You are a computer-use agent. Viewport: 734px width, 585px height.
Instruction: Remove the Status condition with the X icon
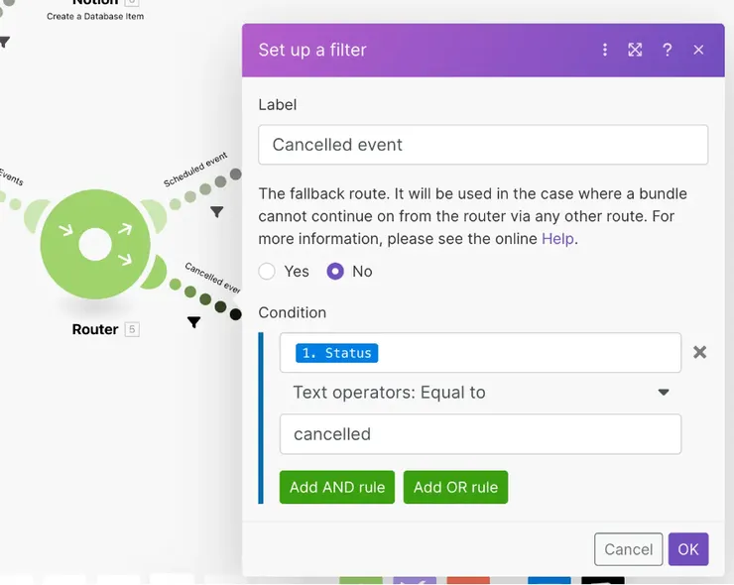(x=700, y=352)
